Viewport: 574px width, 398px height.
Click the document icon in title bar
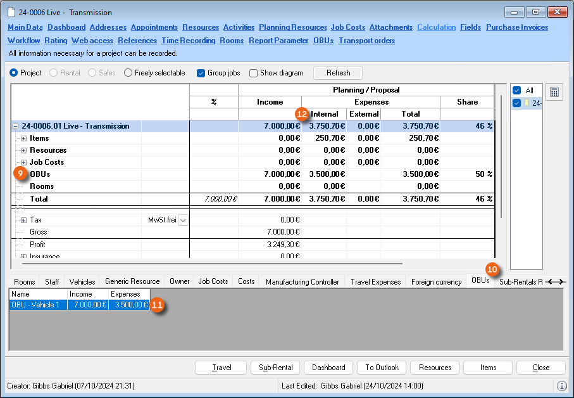tap(11, 12)
